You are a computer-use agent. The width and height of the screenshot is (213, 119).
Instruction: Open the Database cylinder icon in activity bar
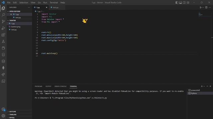click(x=3, y=55)
